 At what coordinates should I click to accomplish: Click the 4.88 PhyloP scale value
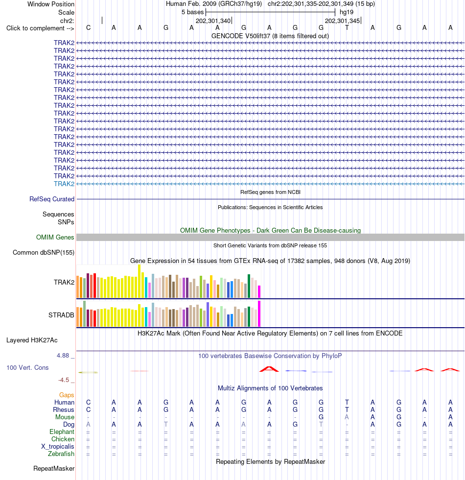tap(63, 356)
